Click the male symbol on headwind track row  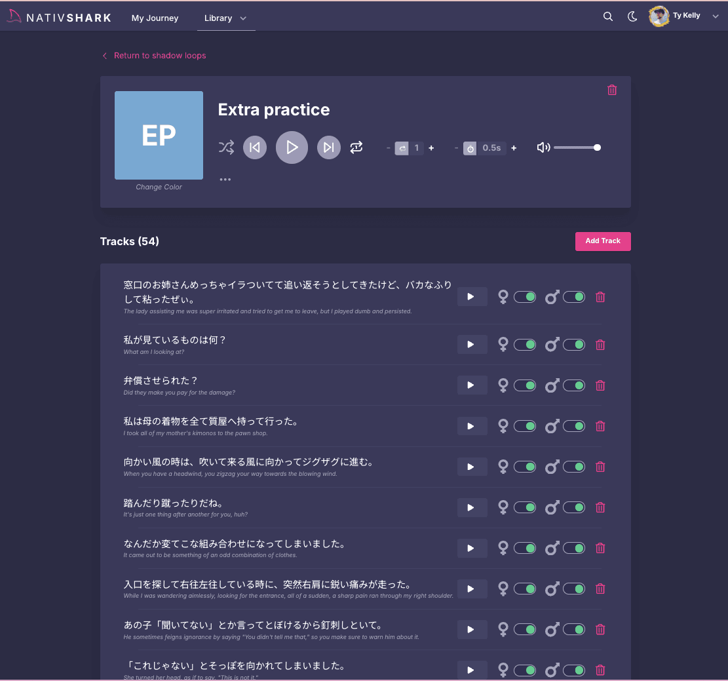point(552,467)
